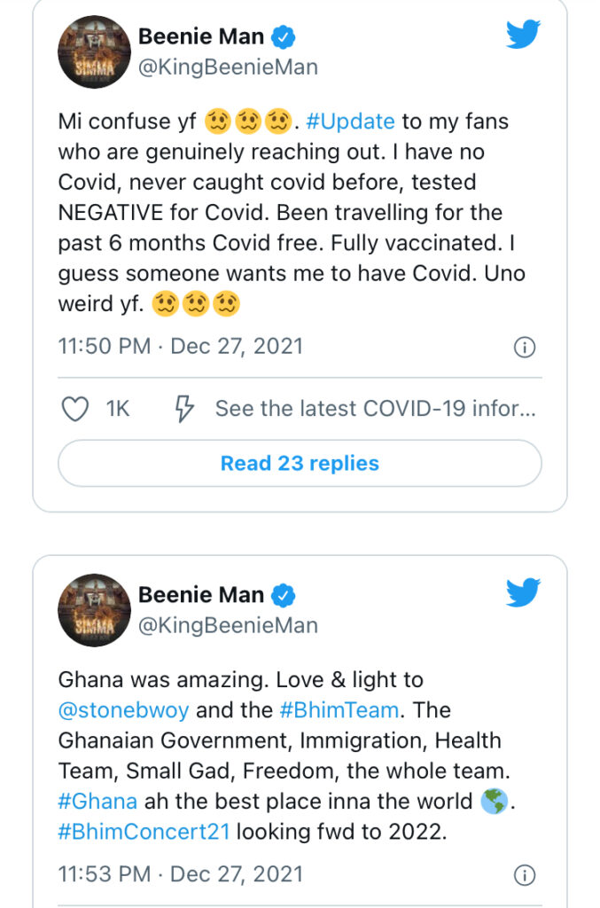This screenshot has width=600, height=908.
Task: Open the #BhimConcert21 hashtag link
Action: [144, 831]
